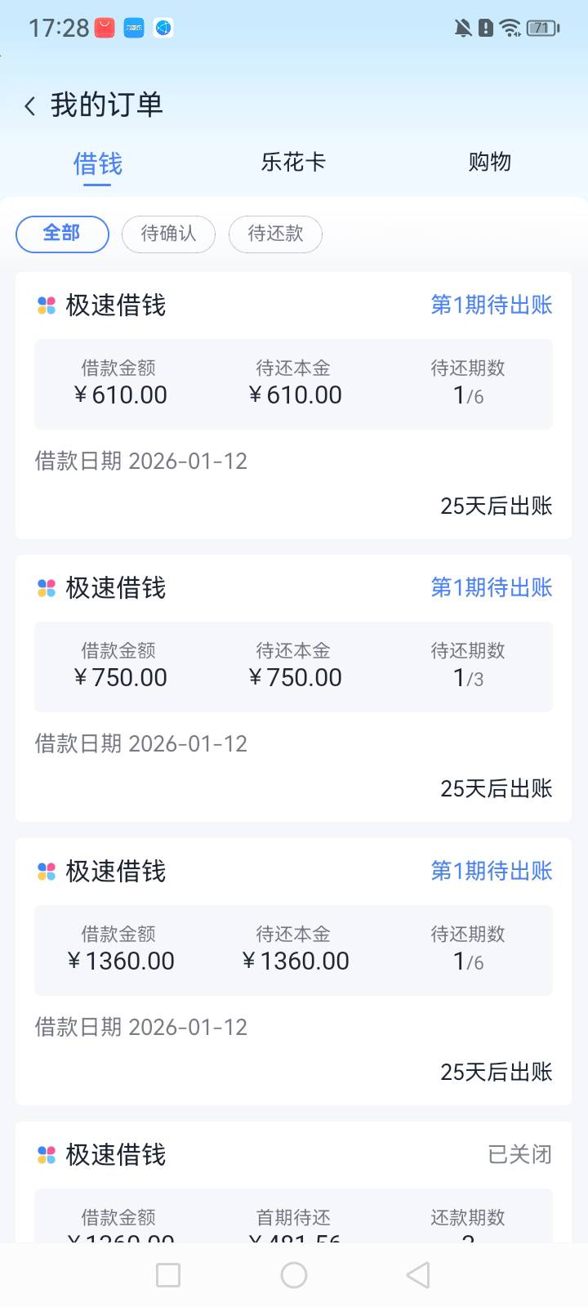The width and height of the screenshot is (588, 1307).
Task: Tap the 1/6 待还期数 on the ¥1360.00 loan
Action: (468, 961)
